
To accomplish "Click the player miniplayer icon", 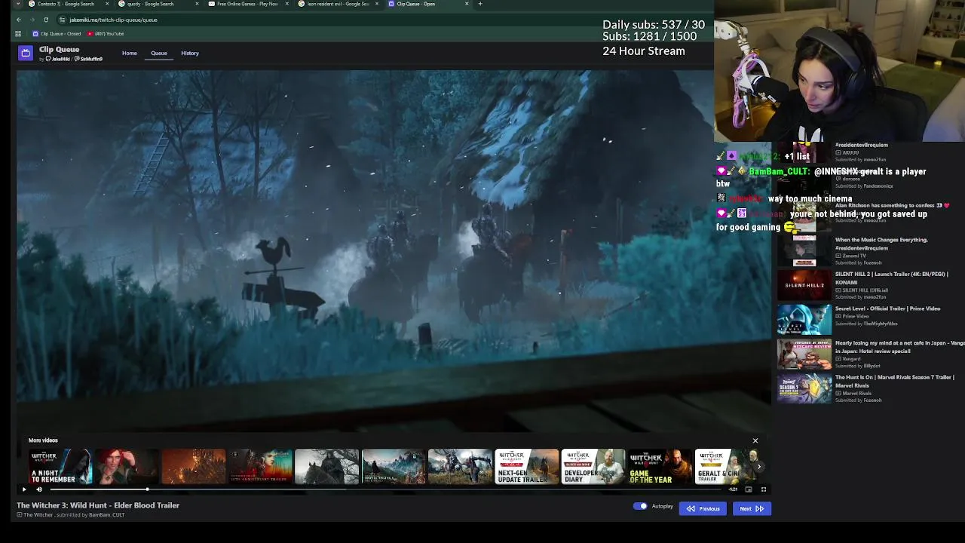I will click(748, 489).
